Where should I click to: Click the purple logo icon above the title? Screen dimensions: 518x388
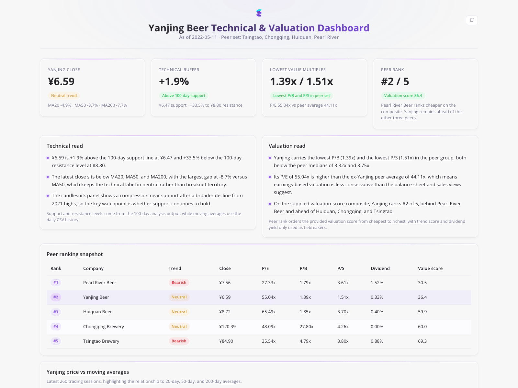259,13
